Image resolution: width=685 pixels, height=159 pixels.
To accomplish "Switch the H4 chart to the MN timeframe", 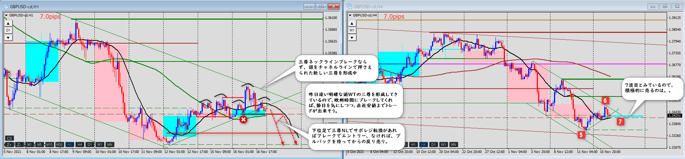I will point(454,145).
